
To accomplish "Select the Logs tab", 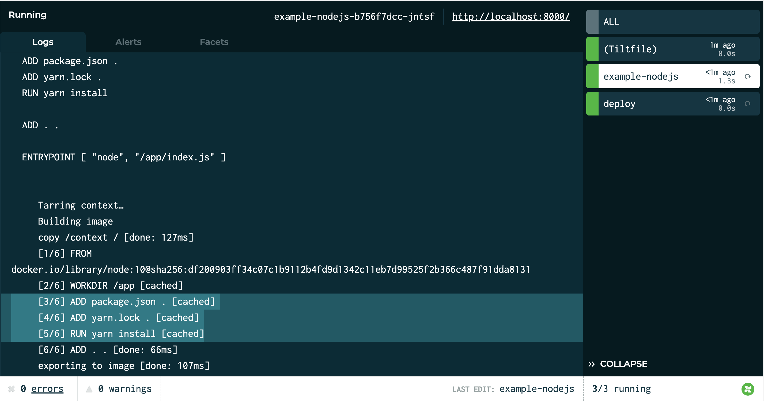I will pos(43,42).
